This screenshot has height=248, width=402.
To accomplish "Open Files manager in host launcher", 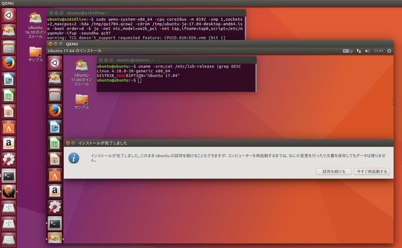I will click(9, 47).
